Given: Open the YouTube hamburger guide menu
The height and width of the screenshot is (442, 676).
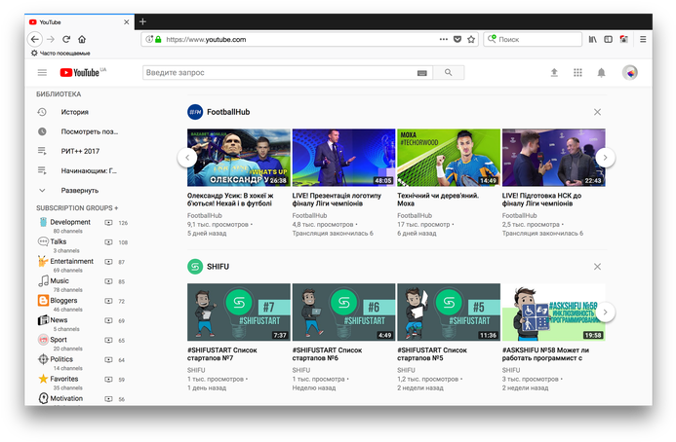Looking at the screenshot, I should click(x=42, y=72).
